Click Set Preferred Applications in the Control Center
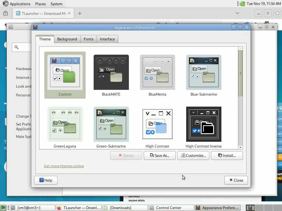The width and height of the screenshot is (282, 211). pyautogui.click(x=24, y=126)
